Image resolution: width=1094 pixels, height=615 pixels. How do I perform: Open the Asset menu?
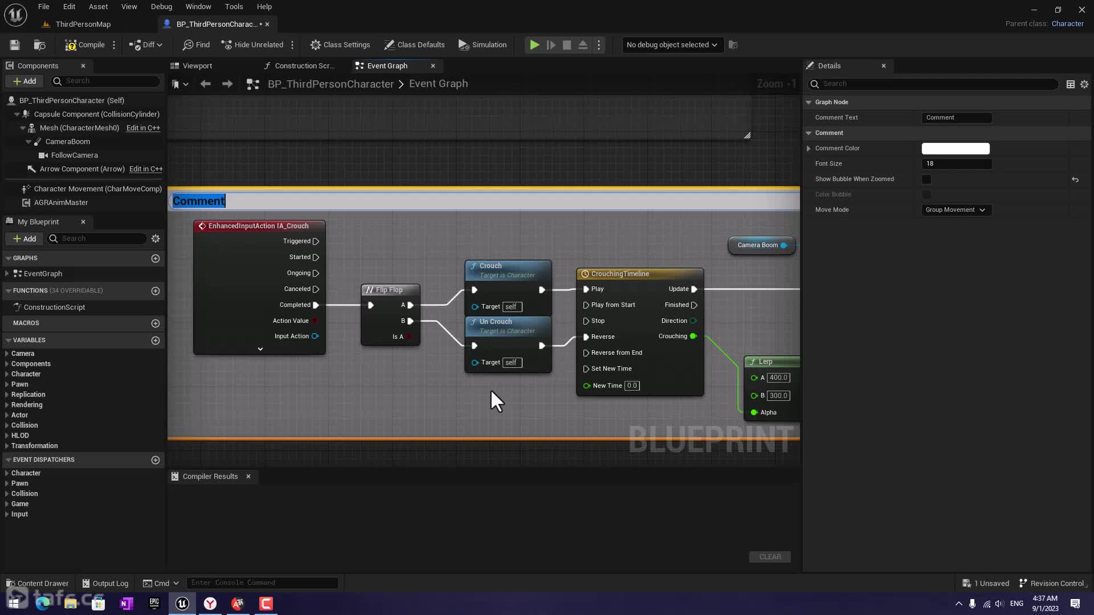point(98,7)
